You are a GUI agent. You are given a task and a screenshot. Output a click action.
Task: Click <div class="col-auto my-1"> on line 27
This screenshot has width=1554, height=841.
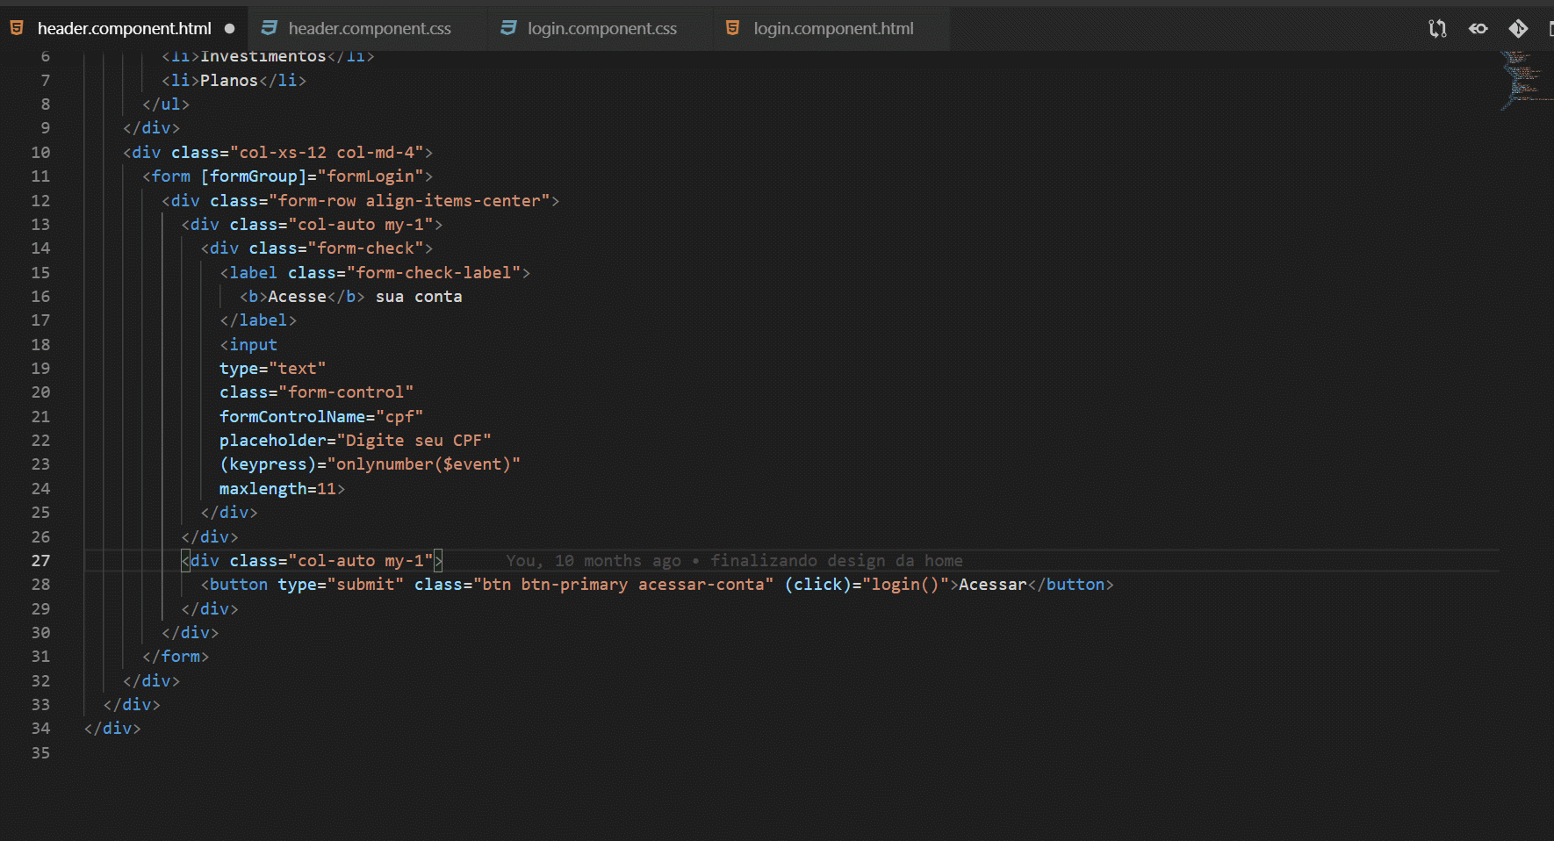tap(312, 560)
